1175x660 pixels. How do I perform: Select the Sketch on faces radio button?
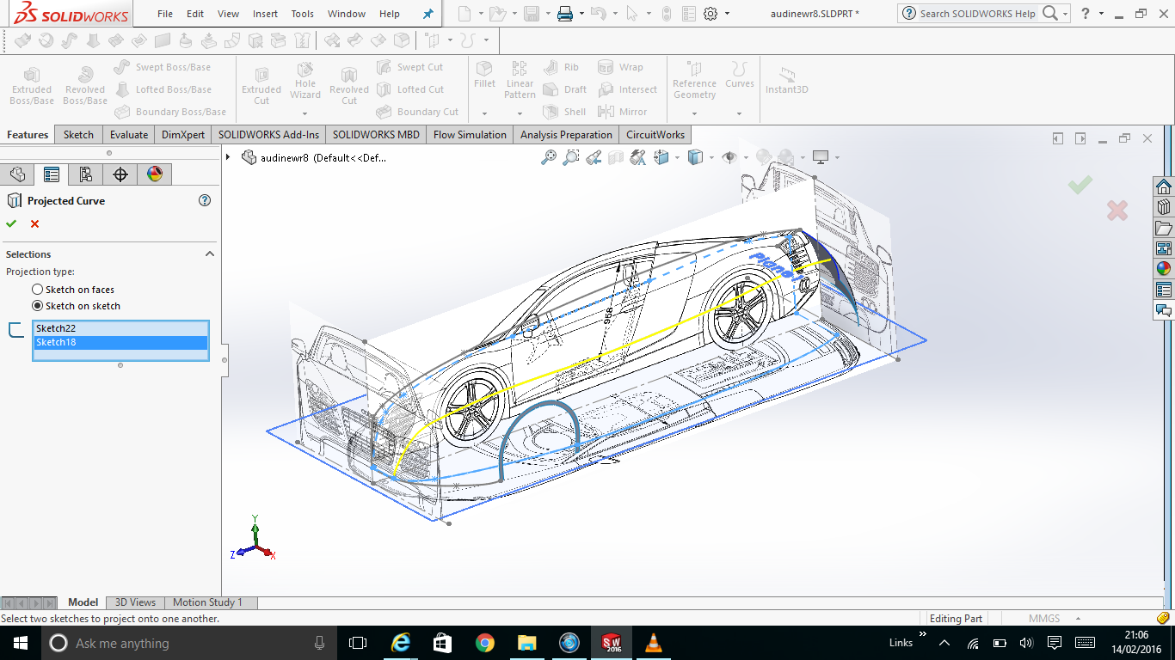click(x=38, y=290)
